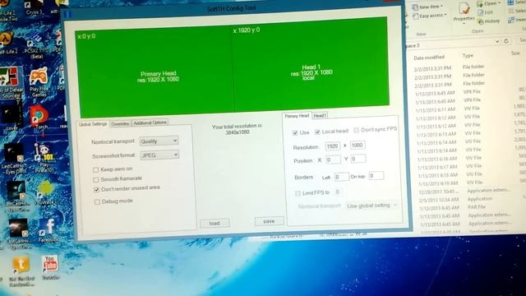Enable the Smooth framerate checkbox
The image size is (526, 296).
point(96,179)
